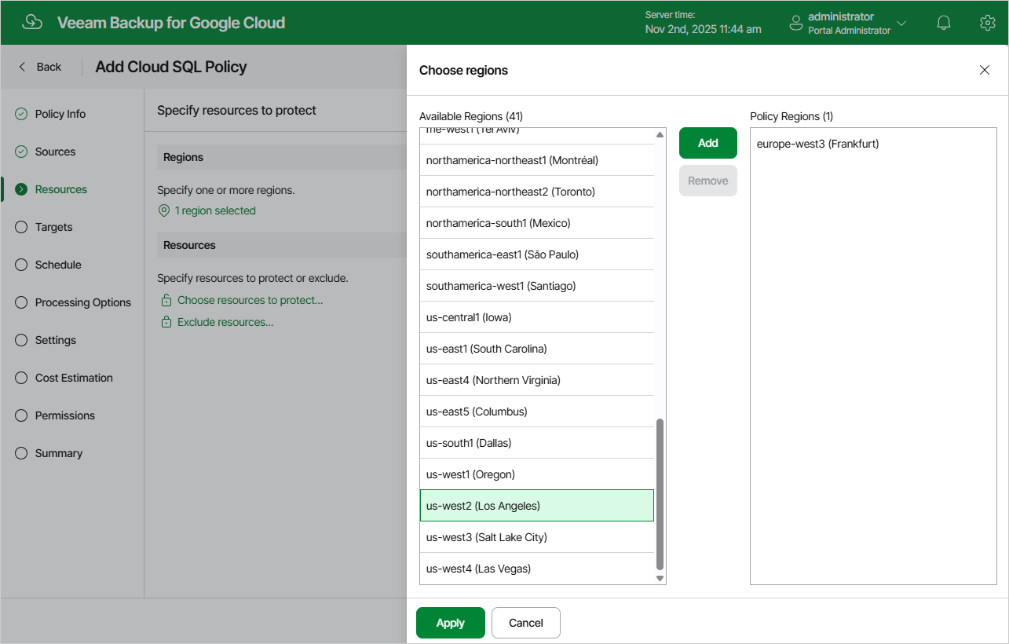Click the Permissions step circle icon
1009x644 pixels.
click(x=21, y=415)
